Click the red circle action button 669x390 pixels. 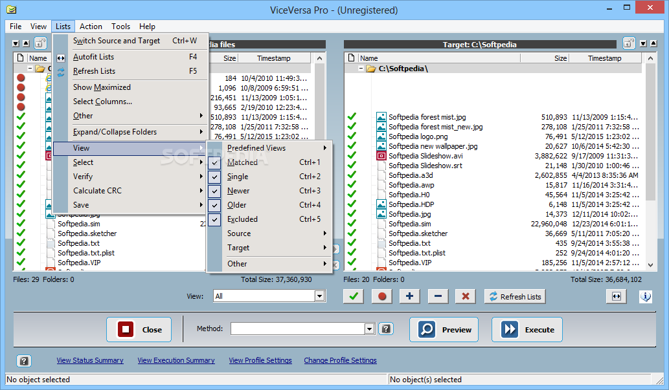tap(381, 296)
